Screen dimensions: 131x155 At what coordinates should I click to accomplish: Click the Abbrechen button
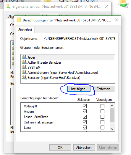tap(84, 148)
